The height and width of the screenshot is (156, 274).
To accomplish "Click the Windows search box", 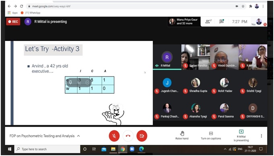I will [x=47, y=149].
